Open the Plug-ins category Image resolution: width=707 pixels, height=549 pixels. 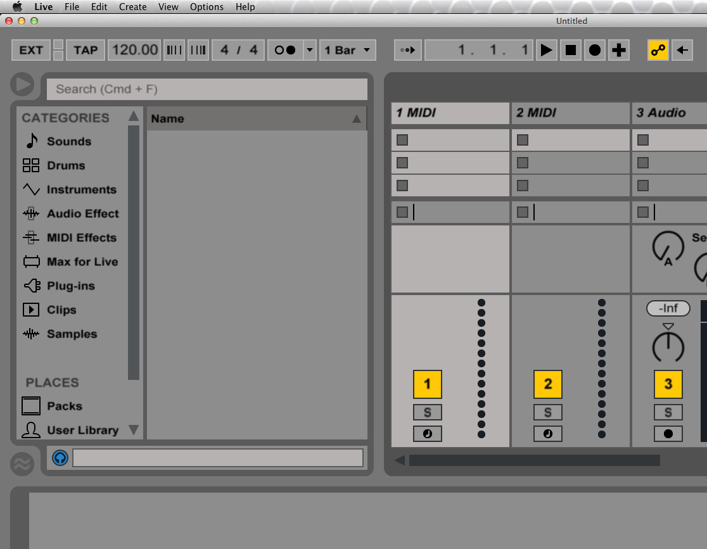70,286
